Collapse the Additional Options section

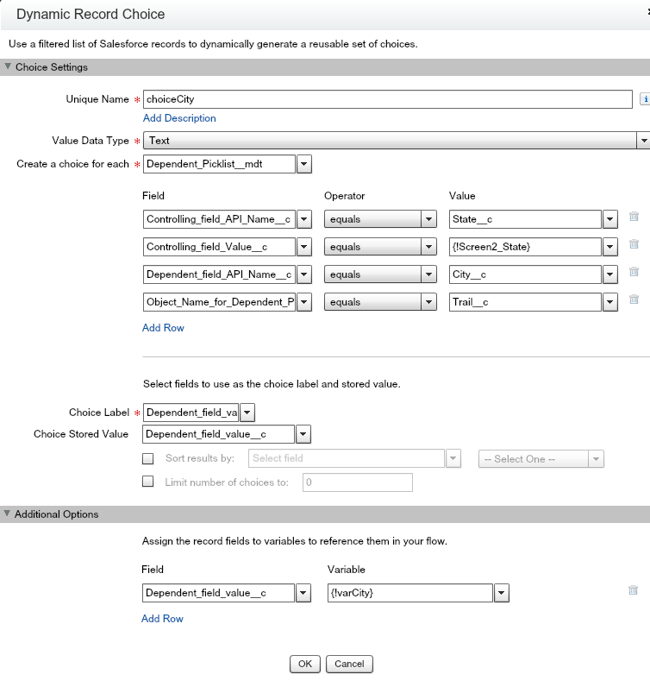(7, 513)
